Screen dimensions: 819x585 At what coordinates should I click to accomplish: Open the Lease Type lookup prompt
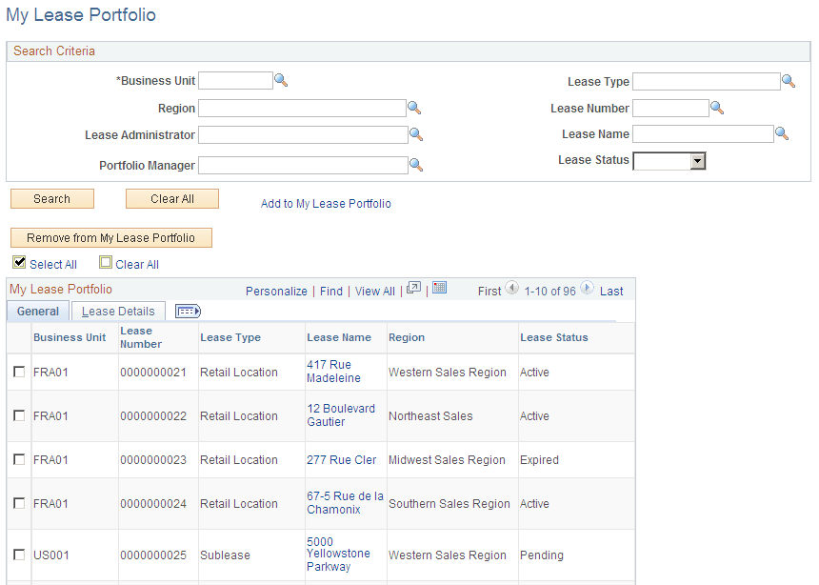pos(789,81)
